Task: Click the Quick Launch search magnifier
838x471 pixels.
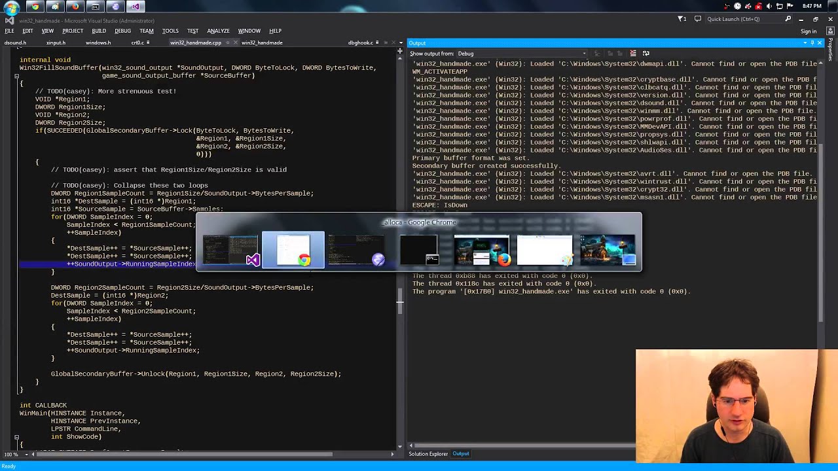Action: click(x=788, y=19)
